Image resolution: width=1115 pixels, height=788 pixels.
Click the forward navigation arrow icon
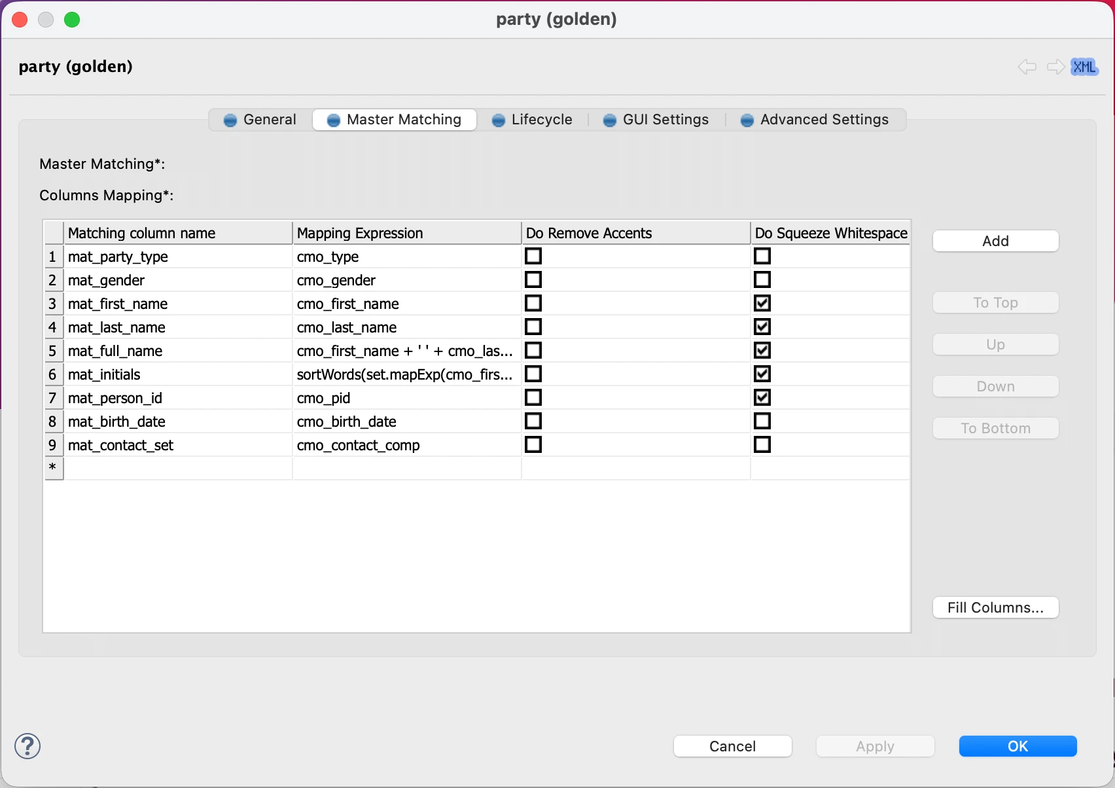[x=1055, y=67]
